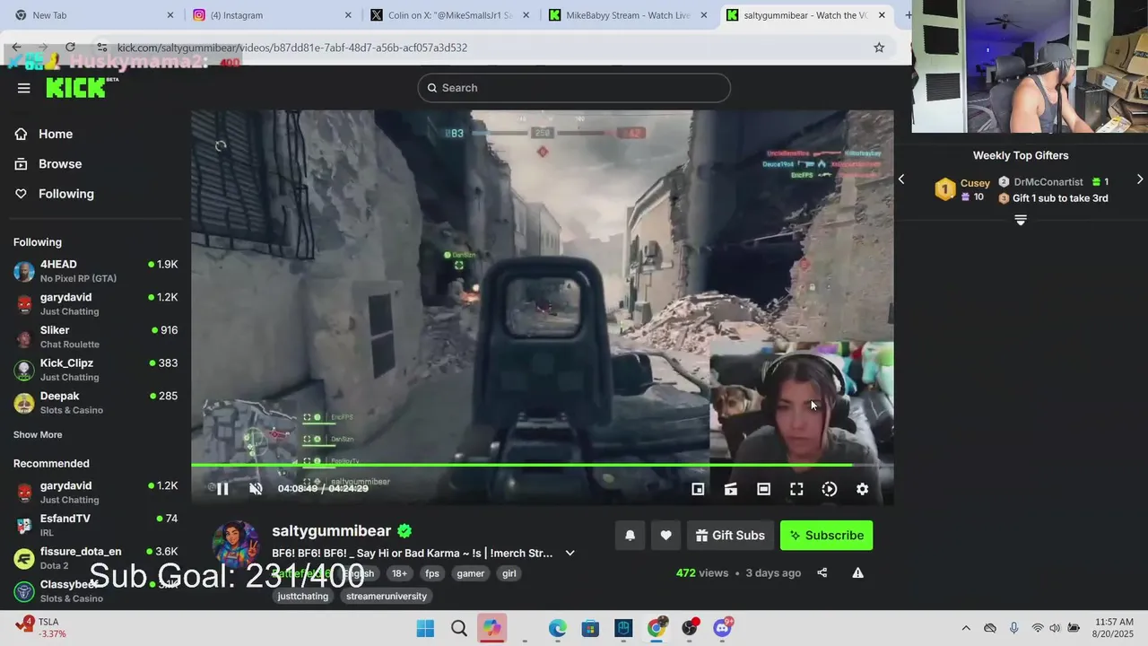
Task: Focus the Kick search field
Action: click(574, 88)
